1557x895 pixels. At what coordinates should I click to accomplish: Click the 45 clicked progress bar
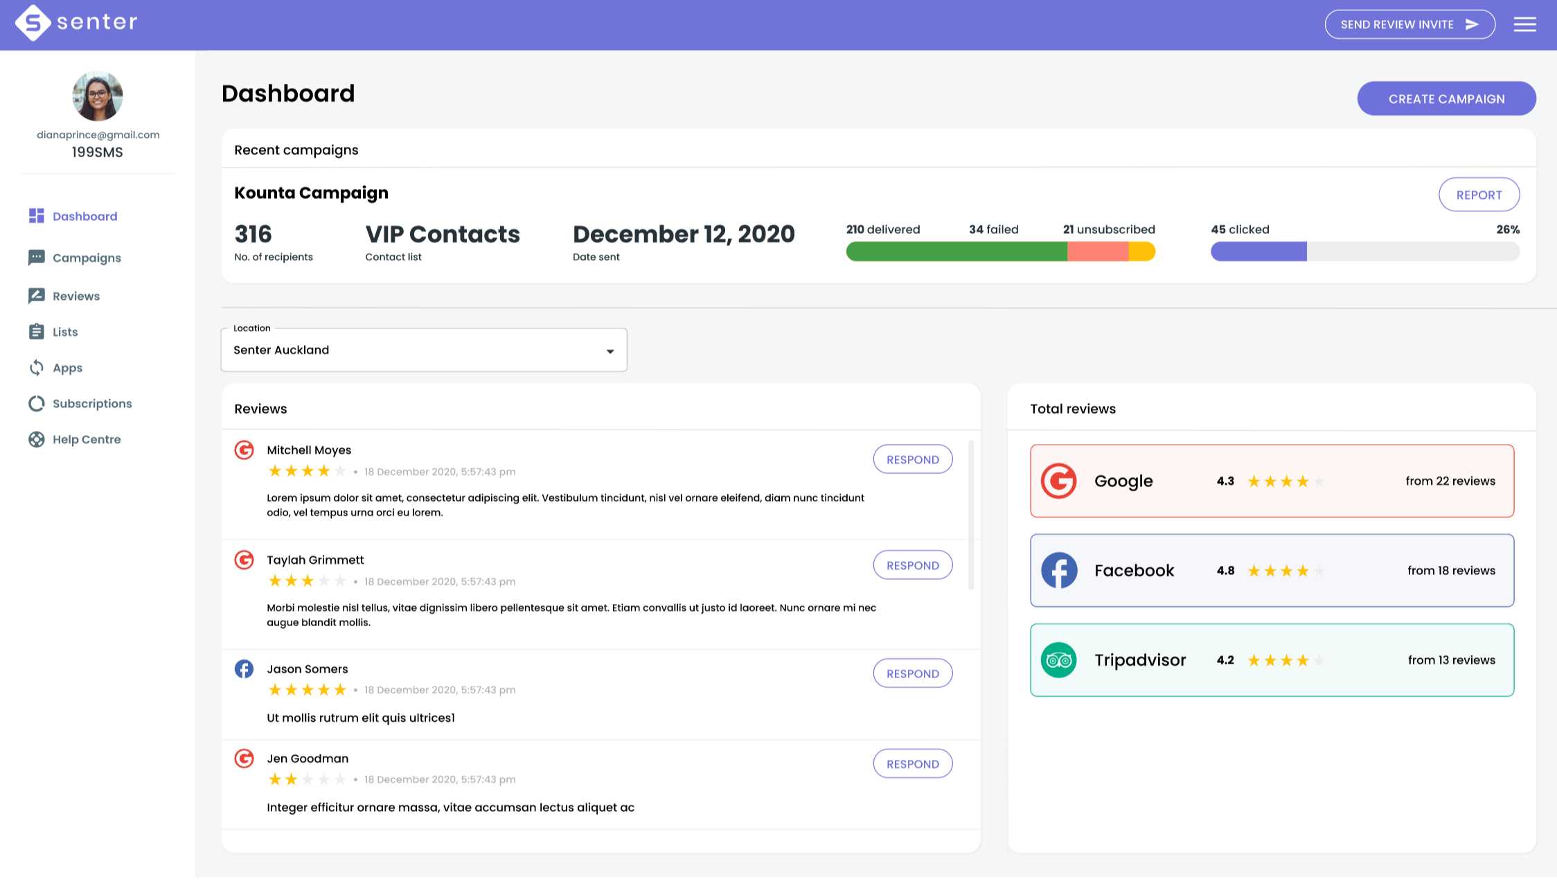[x=1364, y=251]
